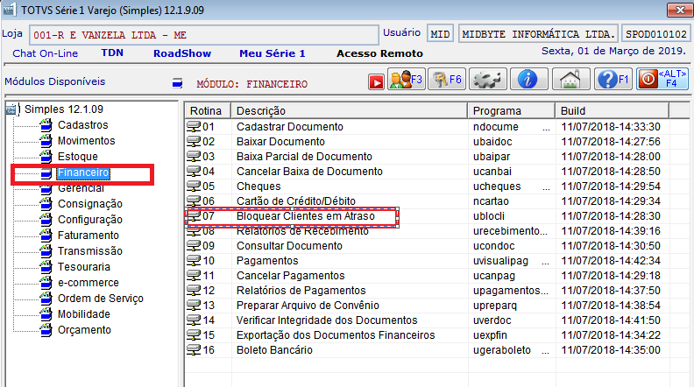Click the routine 02 row icon
The height and width of the screenshot is (387, 694).
click(194, 142)
